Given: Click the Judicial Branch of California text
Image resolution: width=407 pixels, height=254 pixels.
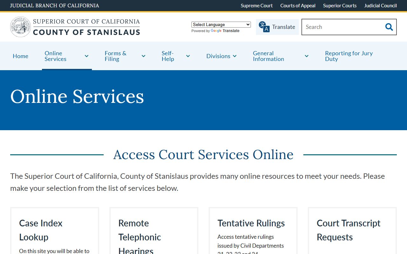Looking at the screenshot, I should 55,6.
